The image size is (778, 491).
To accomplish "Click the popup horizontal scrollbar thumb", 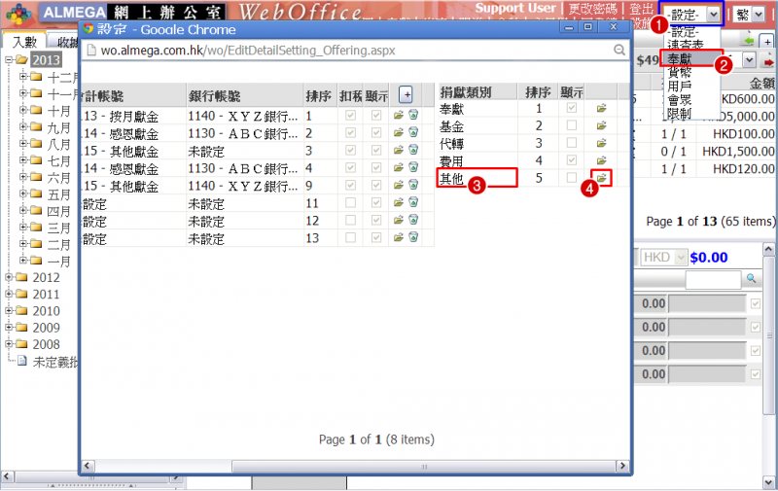I will click(424, 466).
